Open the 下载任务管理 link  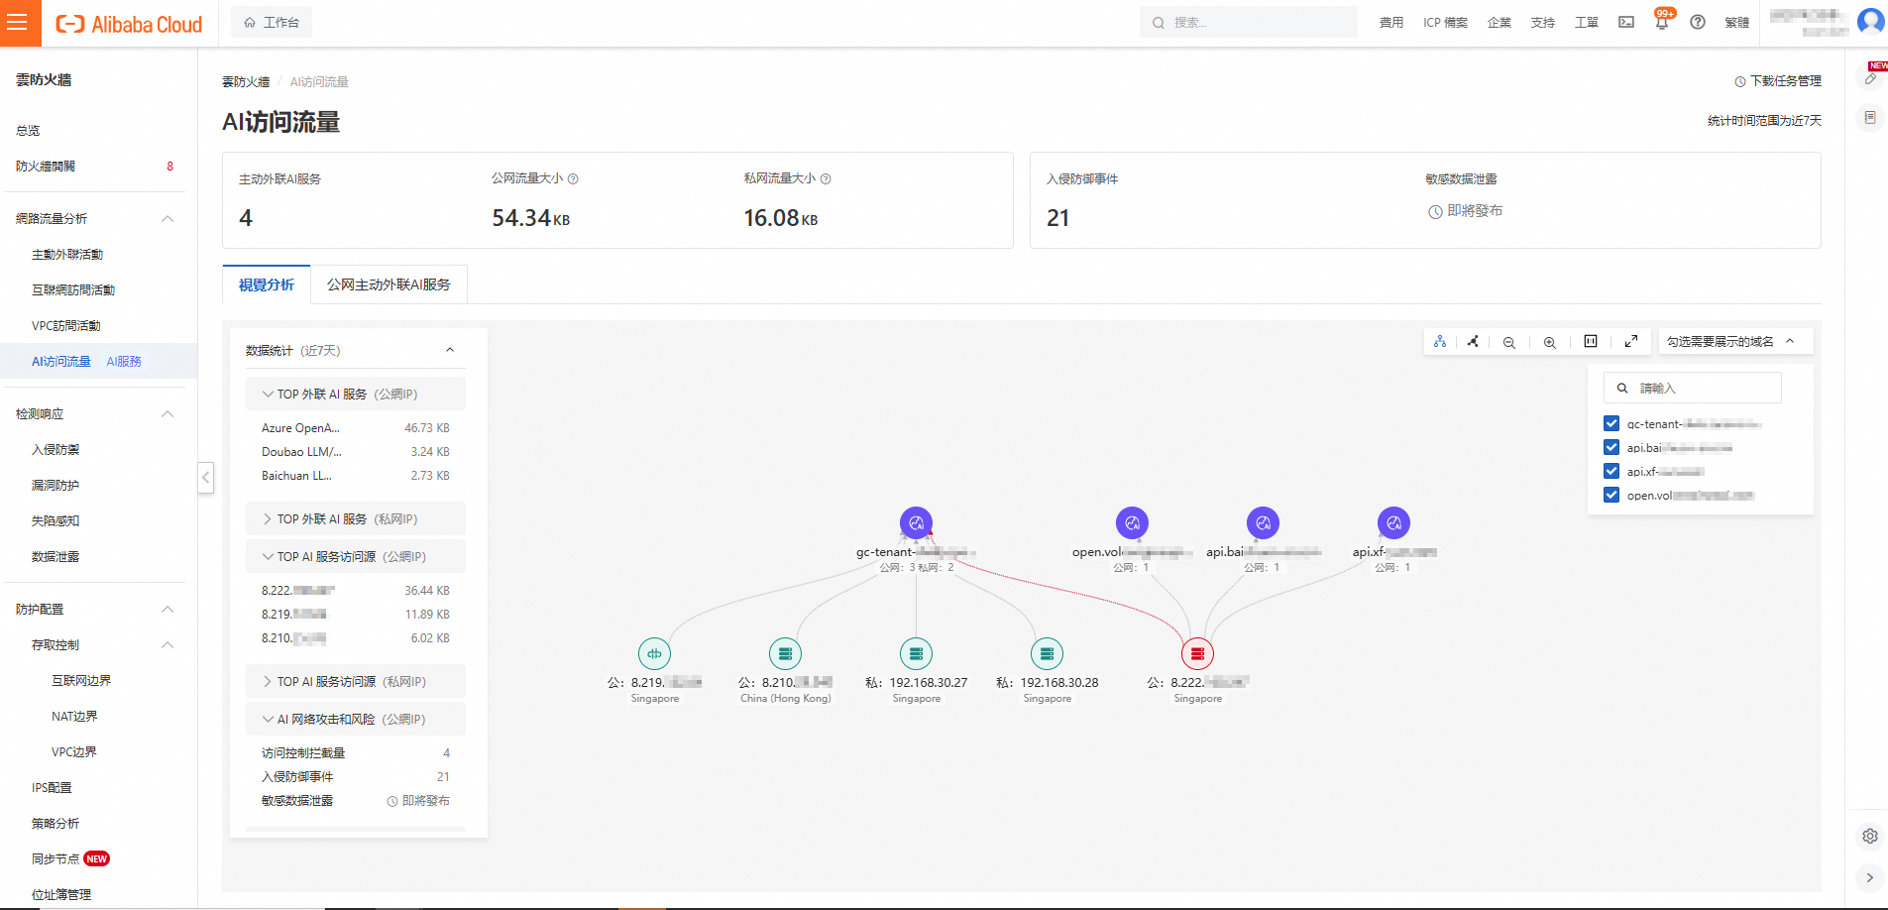(x=1778, y=81)
